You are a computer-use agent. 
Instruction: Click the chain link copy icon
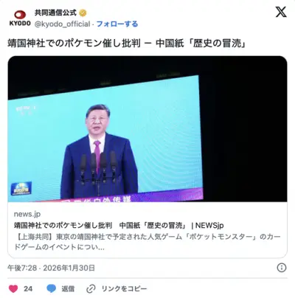click(x=91, y=288)
